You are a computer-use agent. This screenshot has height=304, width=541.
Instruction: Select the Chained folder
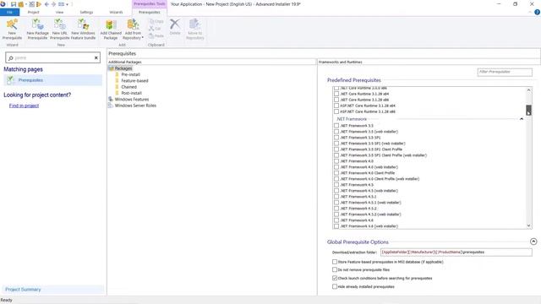pos(128,87)
